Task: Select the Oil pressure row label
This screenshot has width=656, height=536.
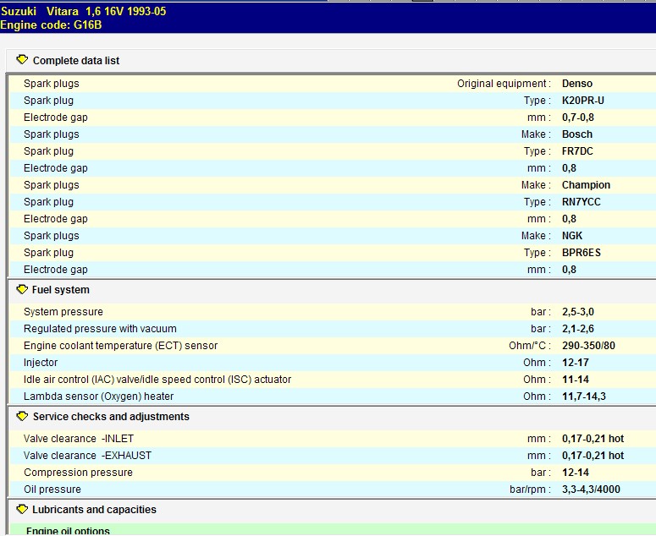Action: [52, 490]
